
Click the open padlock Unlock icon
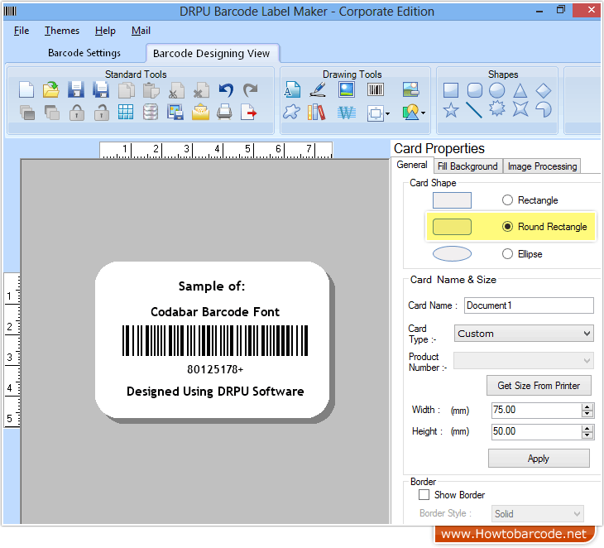[x=101, y=113]
